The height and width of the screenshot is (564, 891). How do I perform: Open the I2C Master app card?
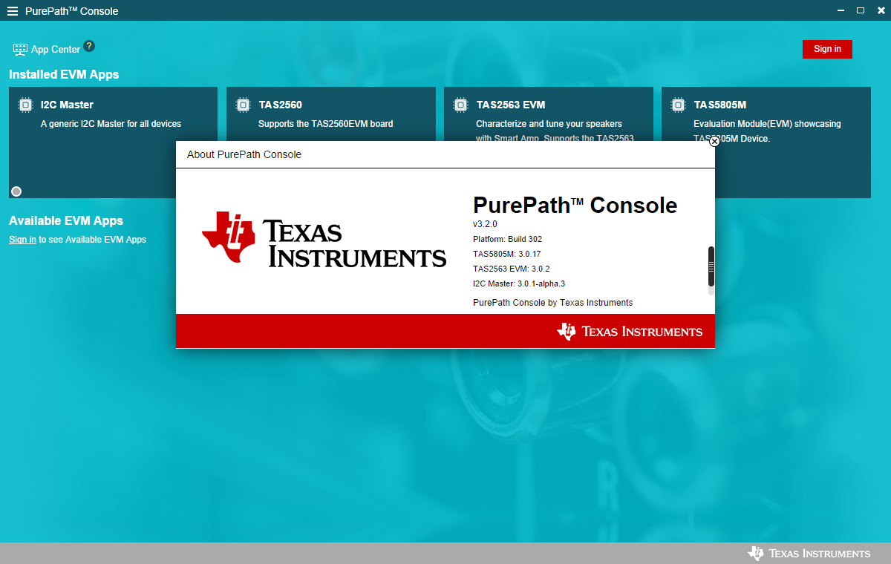click(x=113, y=142)
